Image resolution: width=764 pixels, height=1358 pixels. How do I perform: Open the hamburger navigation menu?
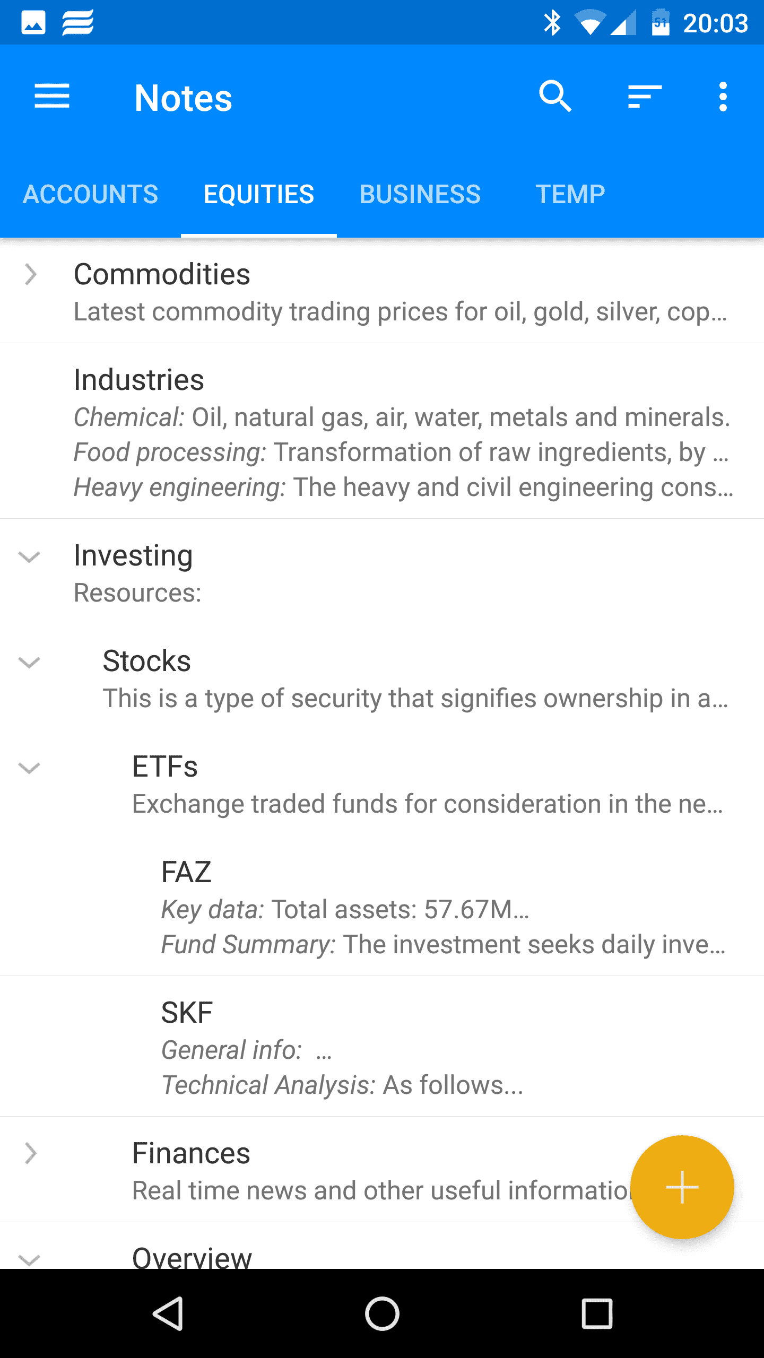(x=51, y=97)
